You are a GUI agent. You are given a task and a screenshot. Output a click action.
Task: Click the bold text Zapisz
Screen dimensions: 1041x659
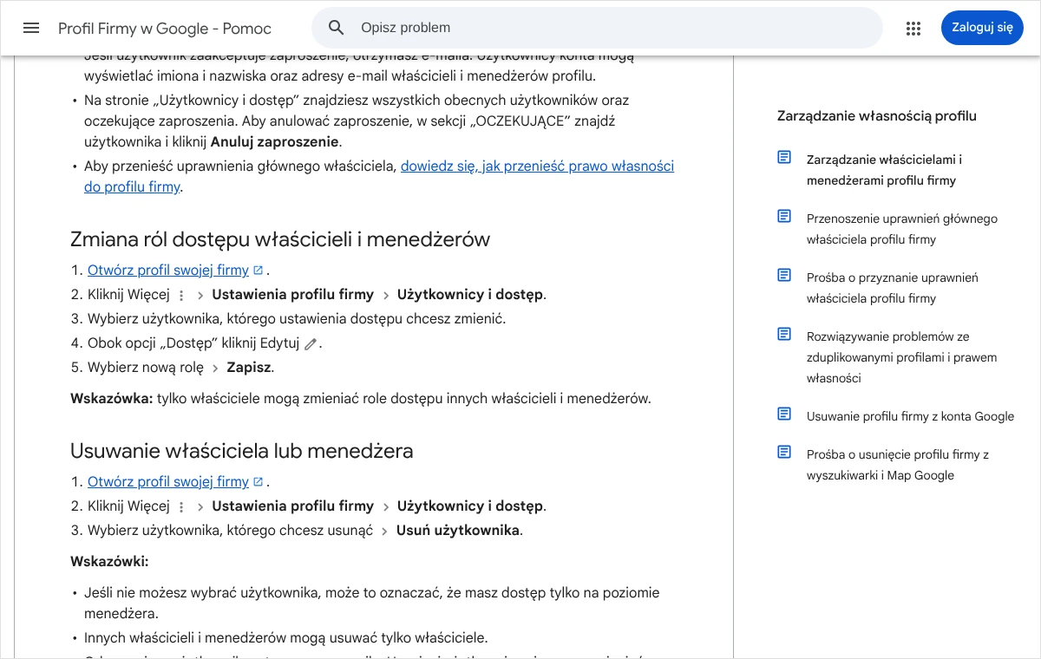coord(249,368)
